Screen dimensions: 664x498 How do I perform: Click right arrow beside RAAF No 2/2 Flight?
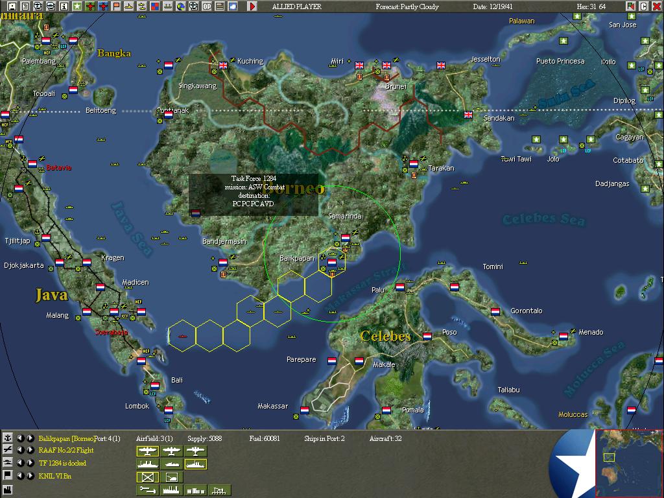[30, 450]
